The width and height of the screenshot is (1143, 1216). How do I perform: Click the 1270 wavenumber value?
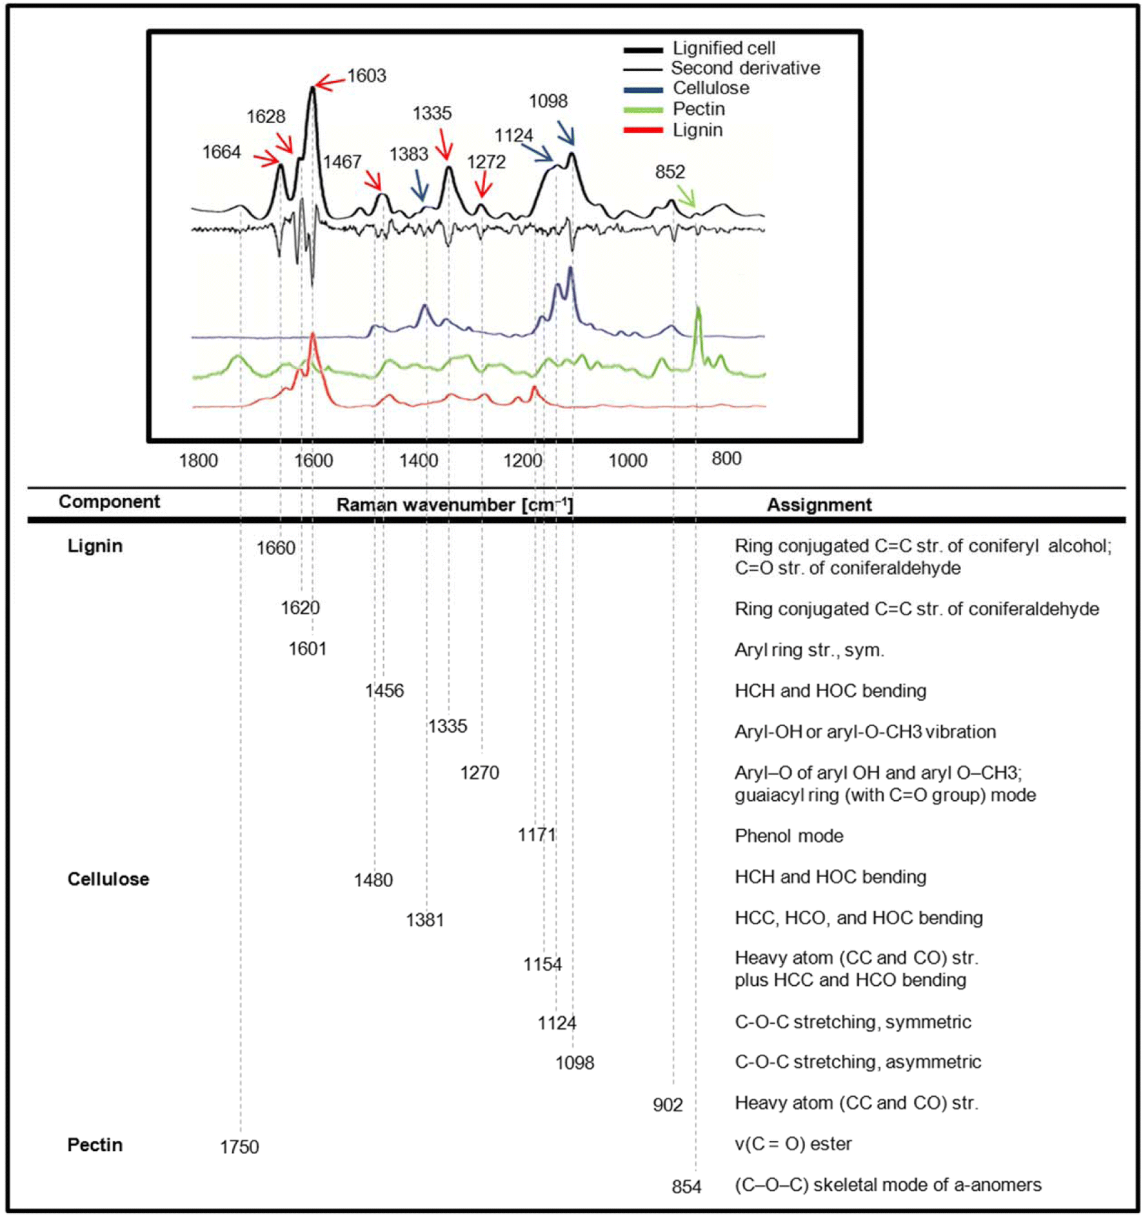tap(479, 773)
